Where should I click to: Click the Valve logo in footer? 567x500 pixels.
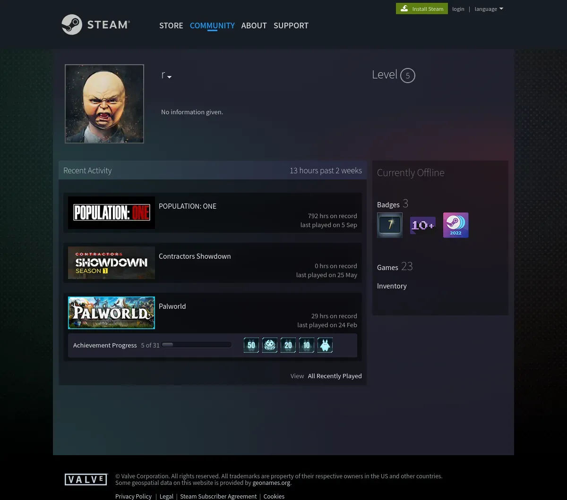click(86, 480)
